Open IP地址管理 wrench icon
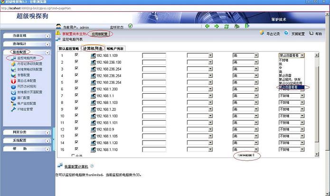Screen dimensions: 330x196 point(13,109)
